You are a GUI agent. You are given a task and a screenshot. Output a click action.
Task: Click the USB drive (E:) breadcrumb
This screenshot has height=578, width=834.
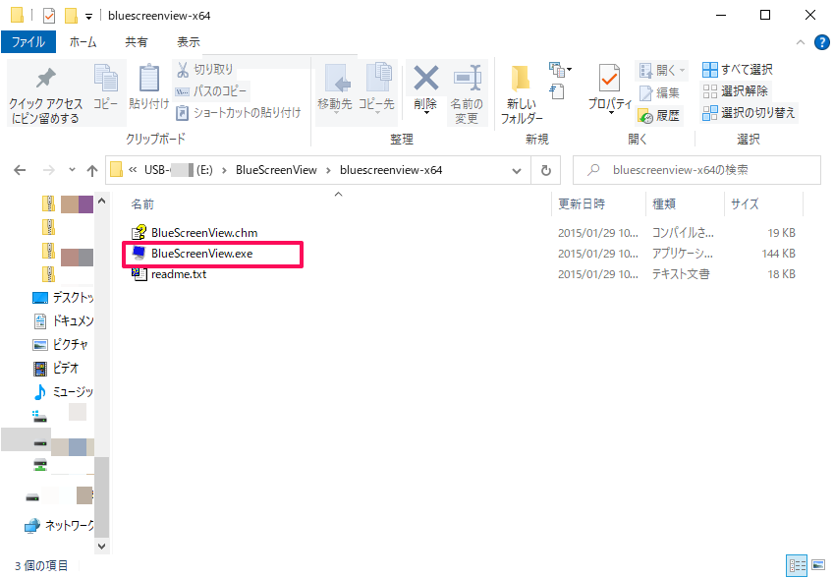pos(179,170)
